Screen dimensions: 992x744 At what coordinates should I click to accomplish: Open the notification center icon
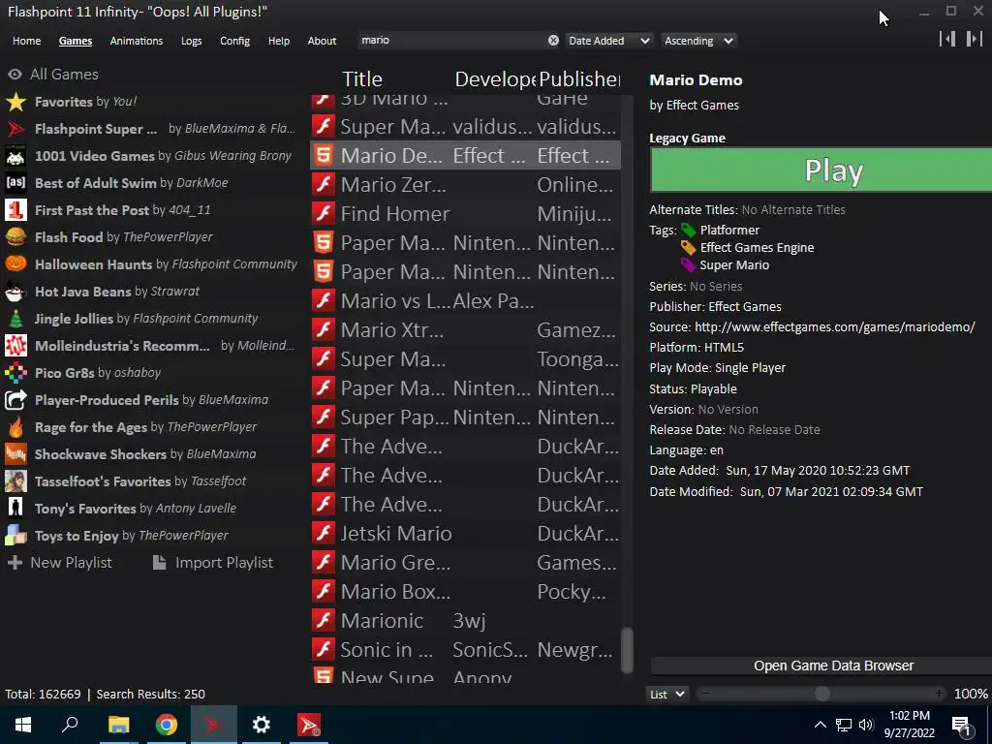962,725
